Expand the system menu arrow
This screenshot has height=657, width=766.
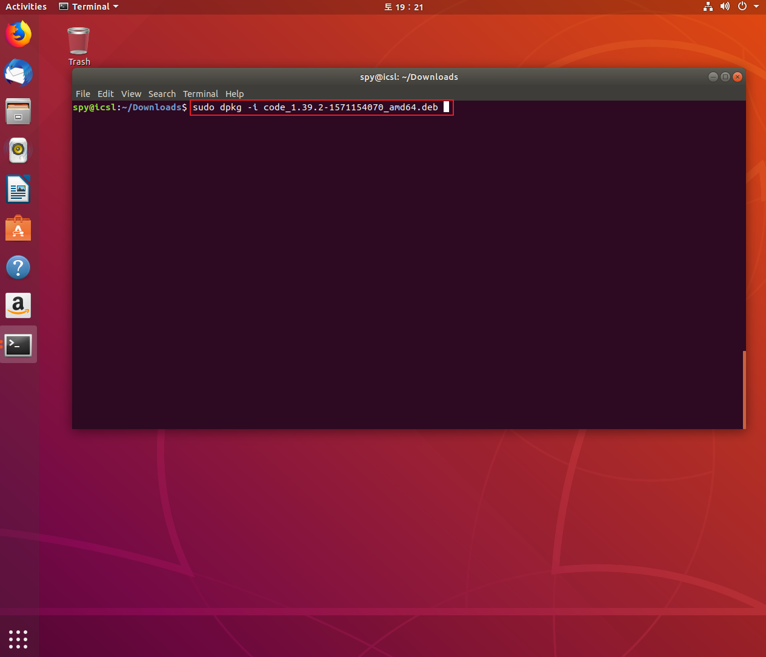click(756, 7)
